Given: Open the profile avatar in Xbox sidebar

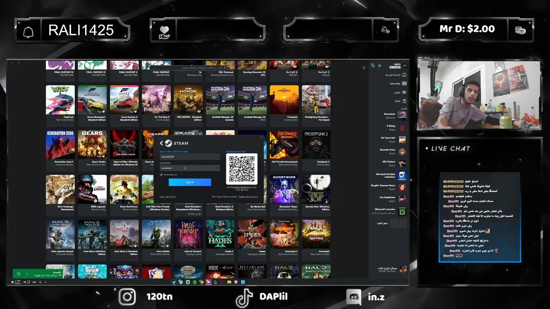Looking at the screenshot, I should click(404, 66).
